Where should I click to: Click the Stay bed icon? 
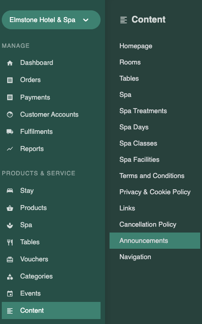click(10, 191)
